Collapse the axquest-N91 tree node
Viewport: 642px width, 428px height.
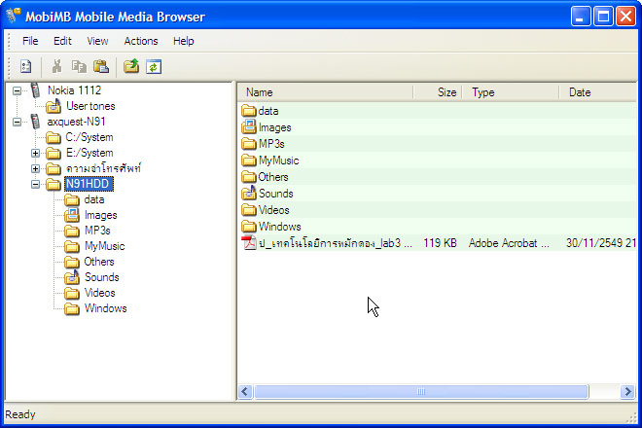[17, 122]
